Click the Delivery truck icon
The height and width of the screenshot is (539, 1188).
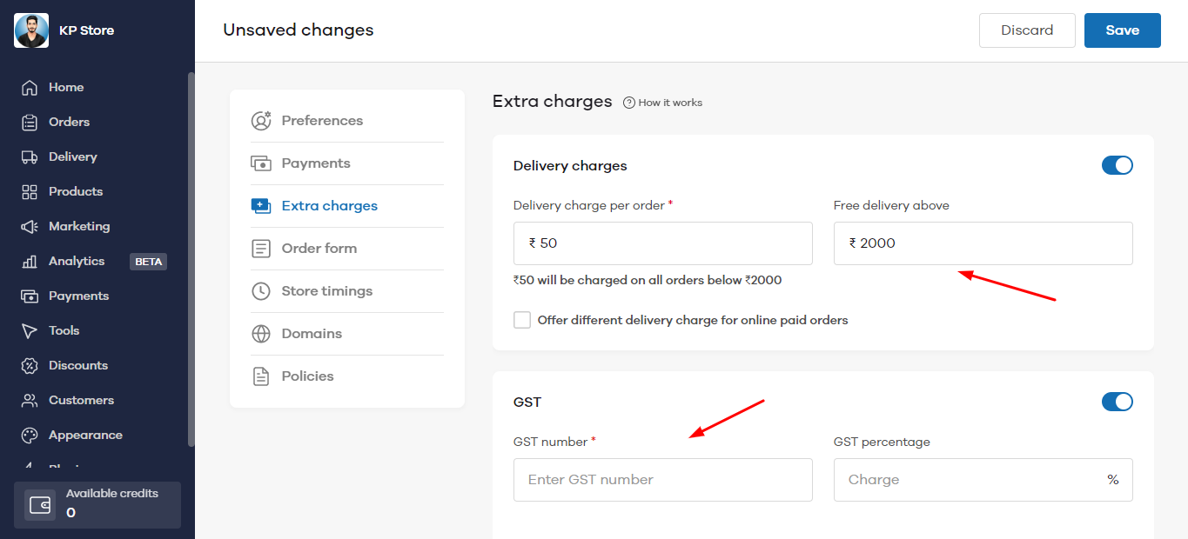click(x=30, y=157)
